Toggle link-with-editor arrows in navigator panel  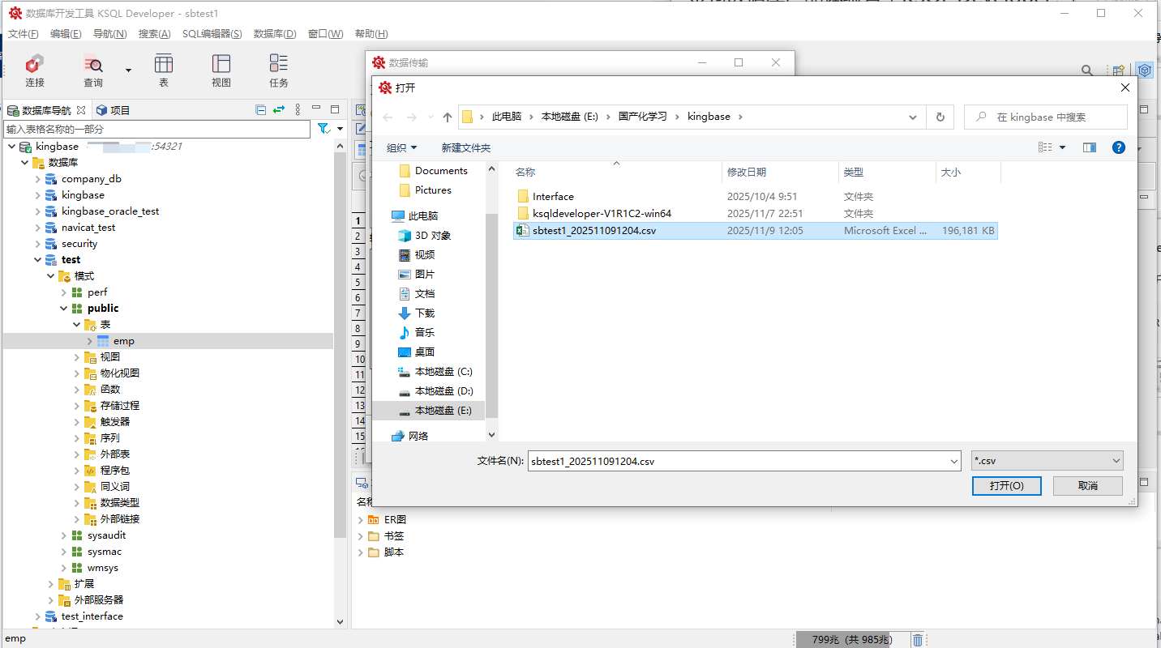point(279,110)
